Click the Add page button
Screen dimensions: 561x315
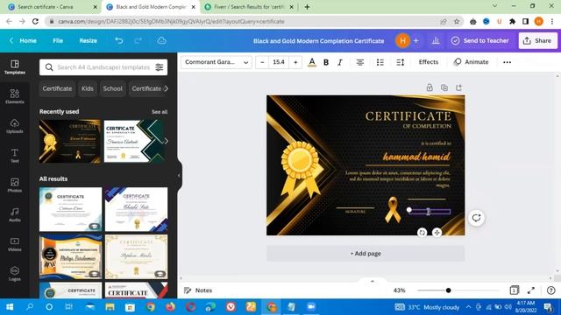tap(366, 254)
